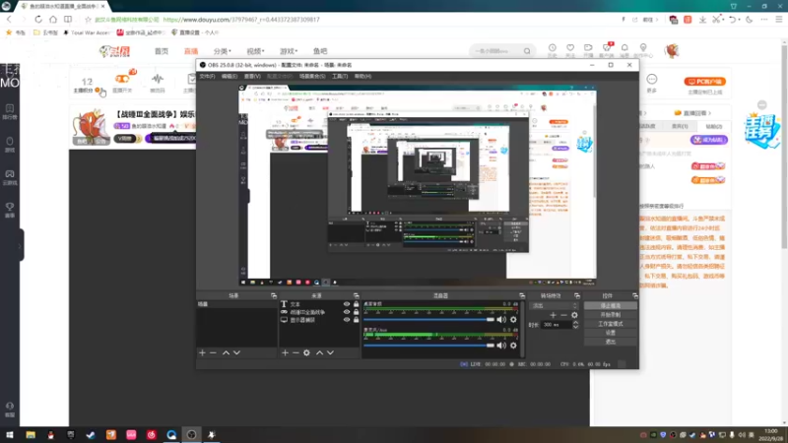Expand the Douyu 游戏 games dropdown
788x443 pixels.
pos(289,51)
